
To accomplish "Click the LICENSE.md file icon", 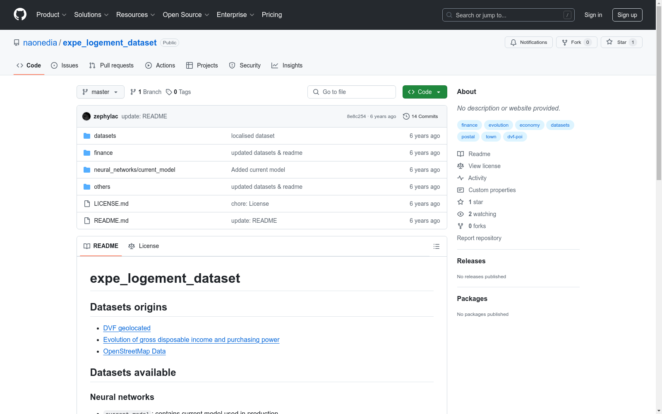I will 87,204.
